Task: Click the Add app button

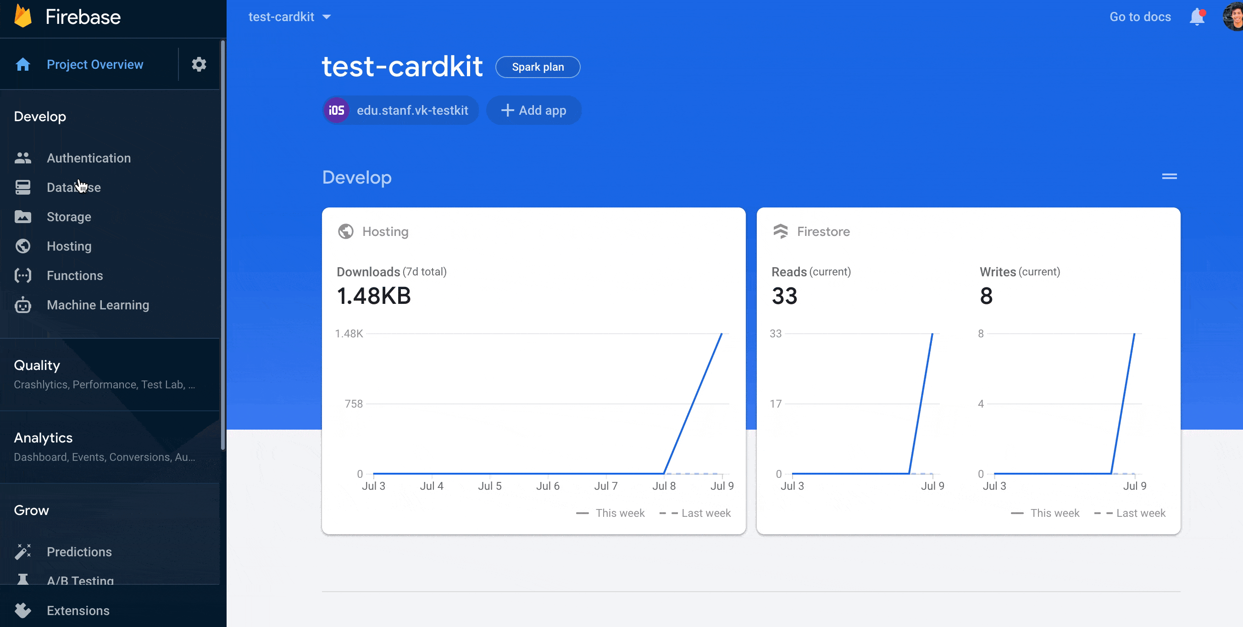Action: pos(534,111)
